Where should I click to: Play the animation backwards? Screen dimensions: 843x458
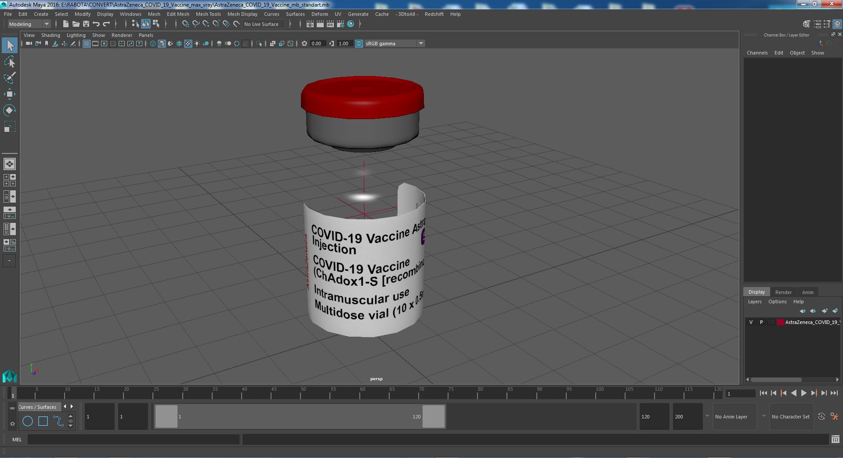pos(793,393)
